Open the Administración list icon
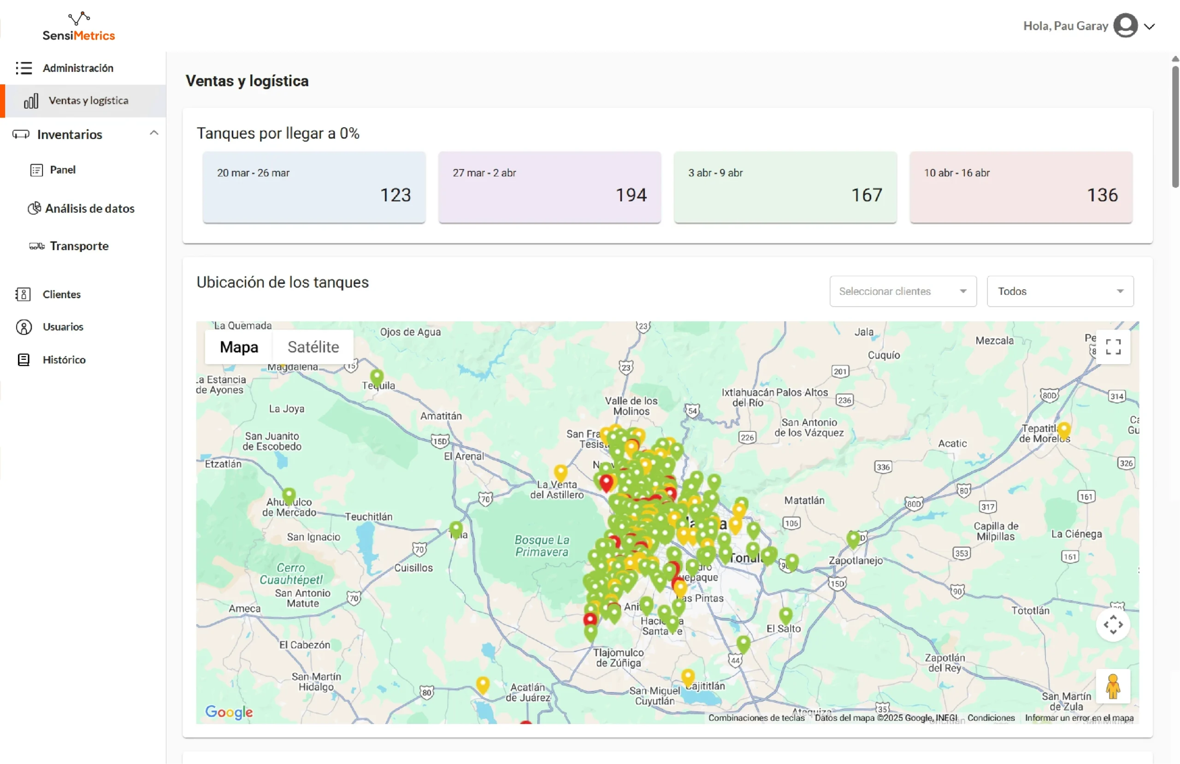 pos(24,68)
